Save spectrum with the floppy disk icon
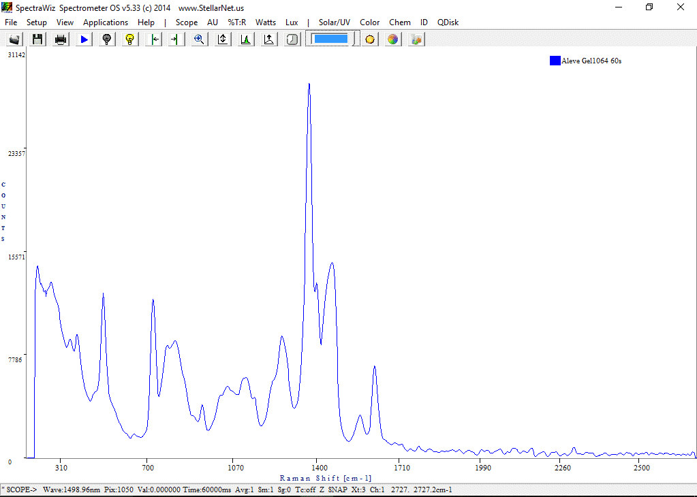The height and width of the screenshot is (497, 697). click(x=37, y=39)
